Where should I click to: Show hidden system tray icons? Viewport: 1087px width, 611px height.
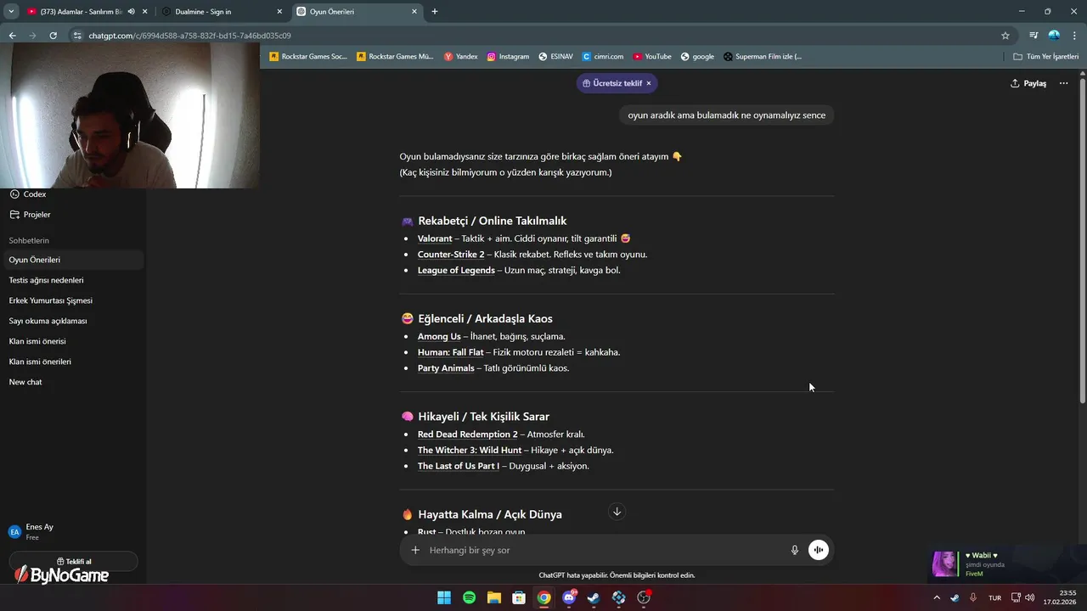click(x=937, y=597)
